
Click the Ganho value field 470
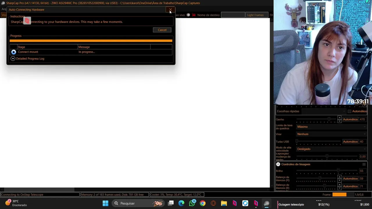tap(363, 119)
